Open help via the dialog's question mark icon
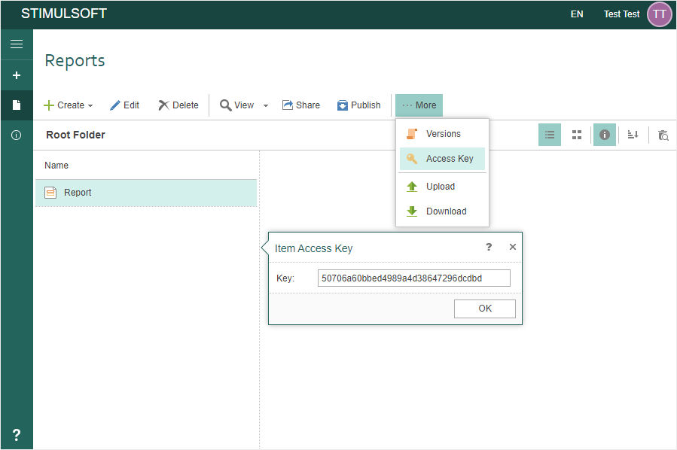The width and height of the screenshot is (677, 450). [488, 247]
